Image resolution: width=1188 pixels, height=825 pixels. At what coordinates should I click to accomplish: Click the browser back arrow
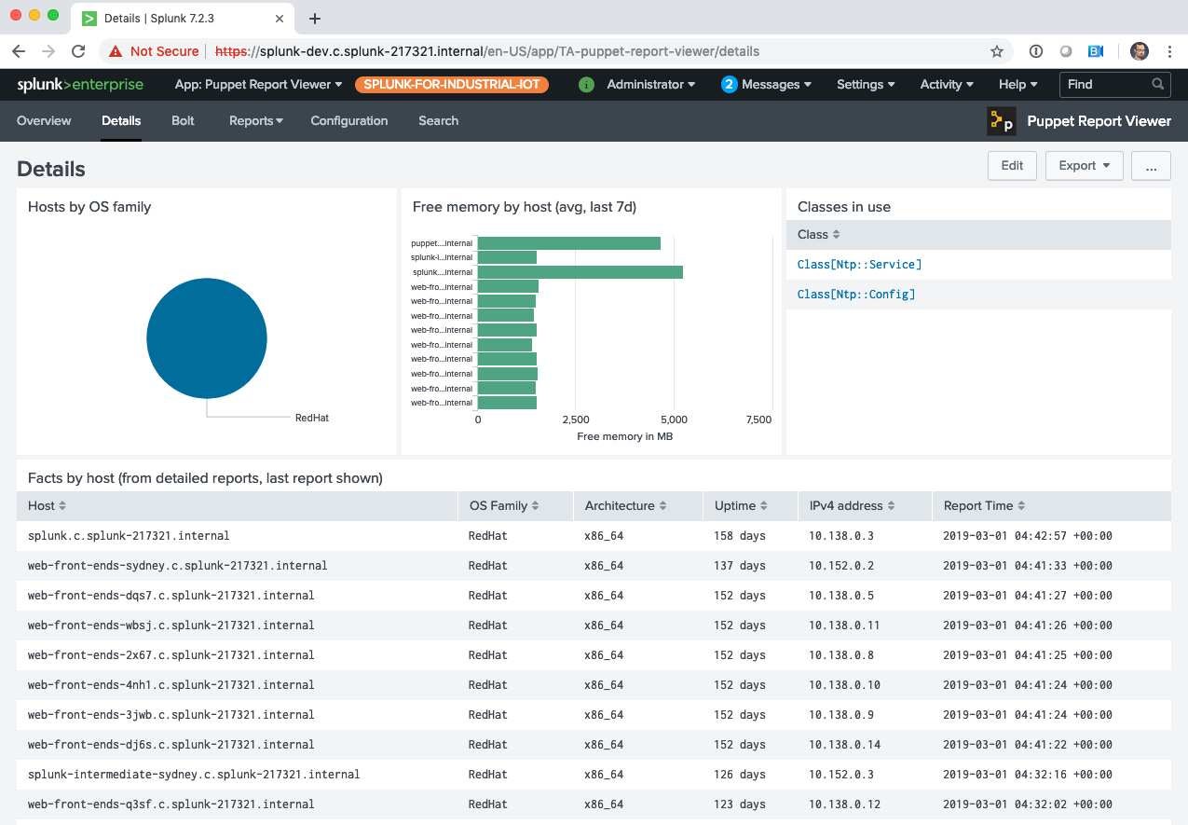coord(19,51)
